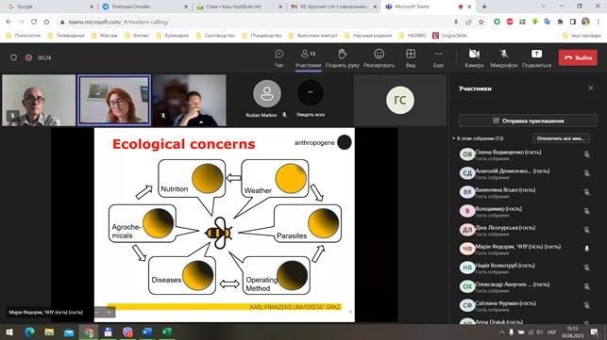607x340 pixels.
Task: Open the Еще more options menu
Action: pos(438,58)
